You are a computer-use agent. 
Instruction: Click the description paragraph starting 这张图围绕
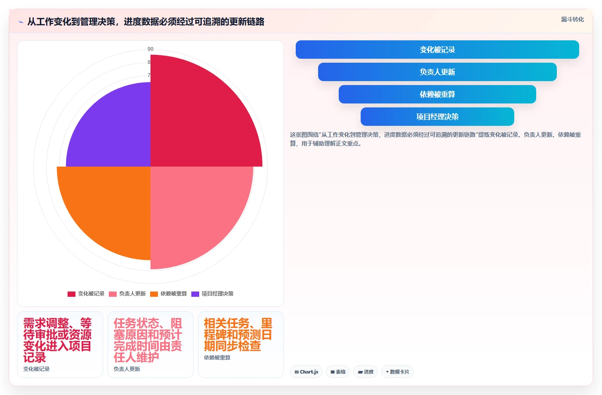435,139
